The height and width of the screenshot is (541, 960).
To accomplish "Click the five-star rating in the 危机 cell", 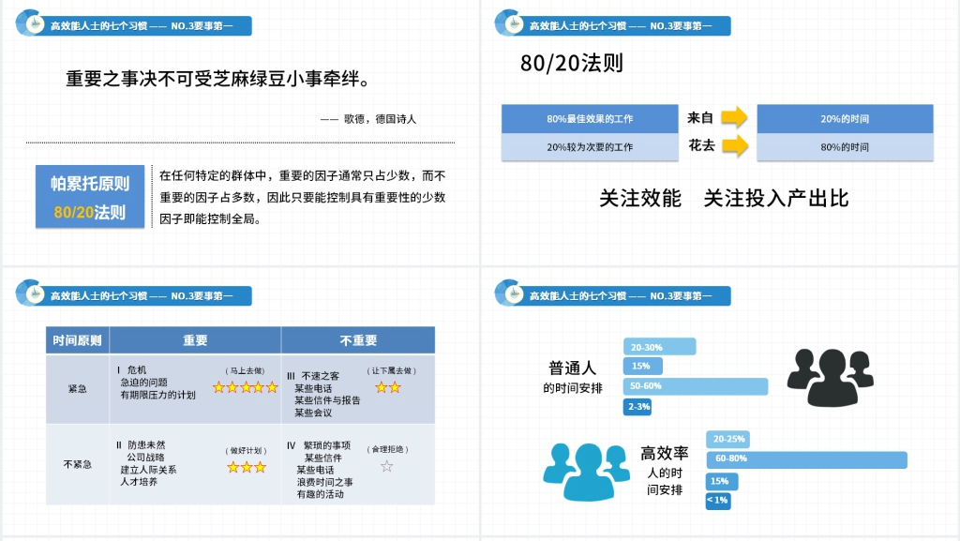I will pyautogui.click(x=245, y=386).
